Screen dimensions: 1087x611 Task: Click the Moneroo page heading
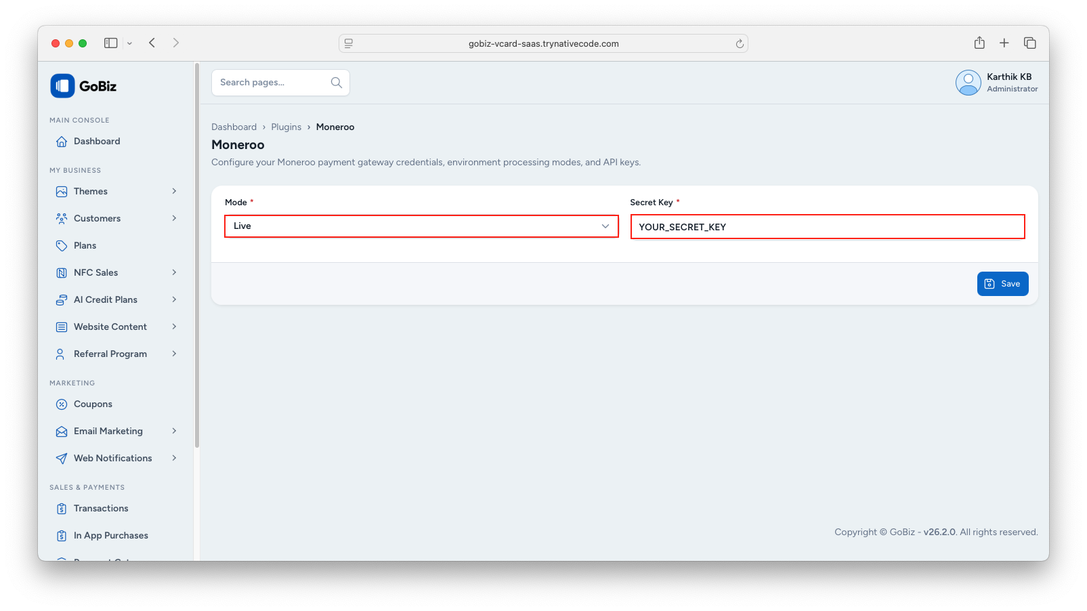coord(238,145)
